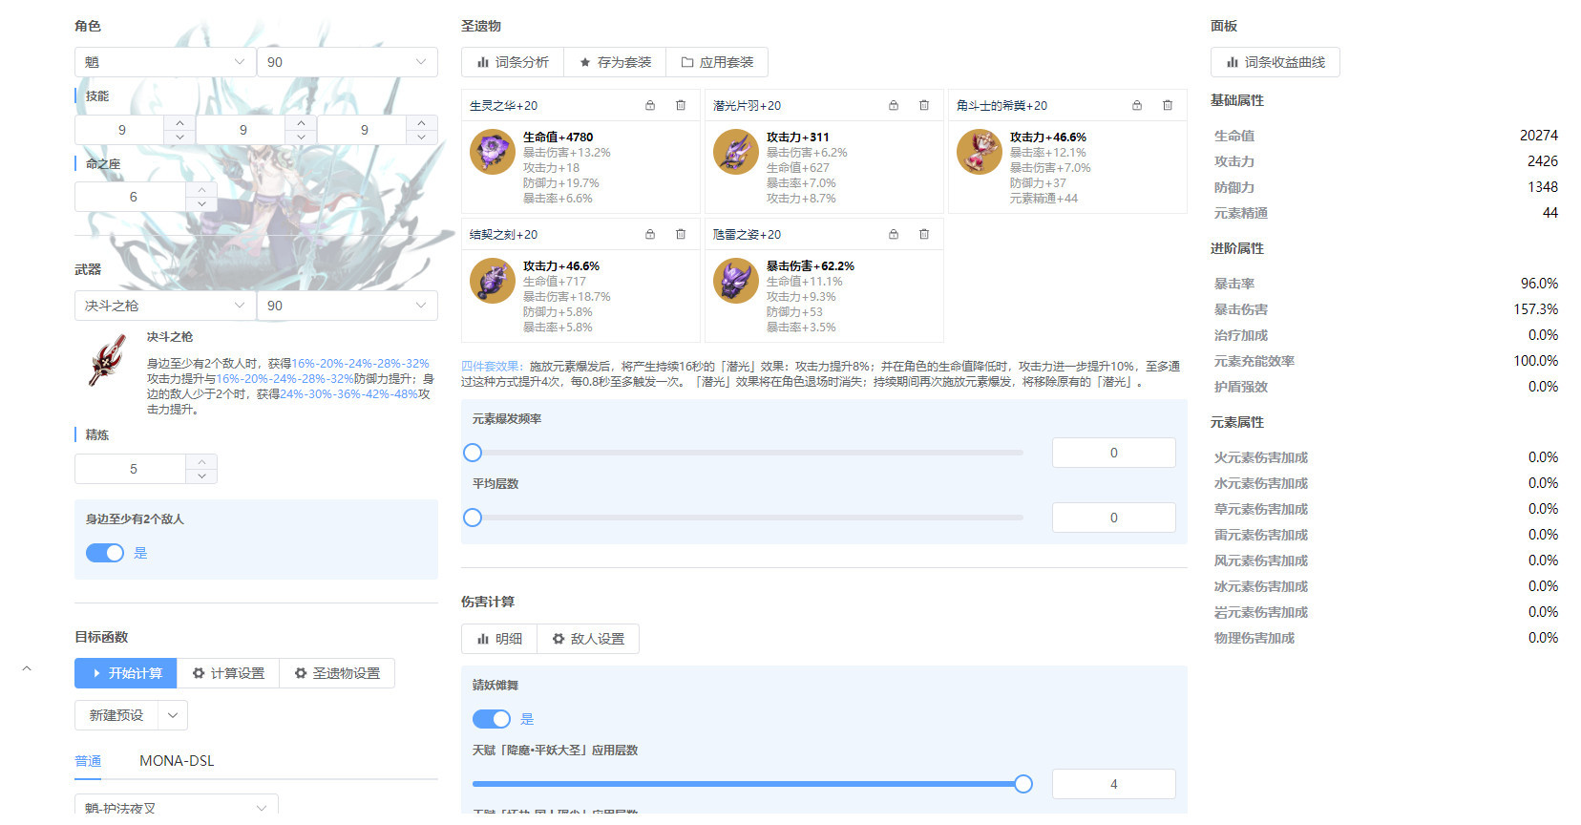Viewport: 1581px width, 825px height.
Task: Delete the 结契之刻+20 artifact
Action: (681, 234)
